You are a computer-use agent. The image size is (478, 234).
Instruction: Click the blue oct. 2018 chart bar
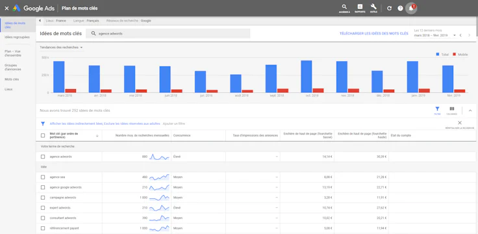coord(307,76)
